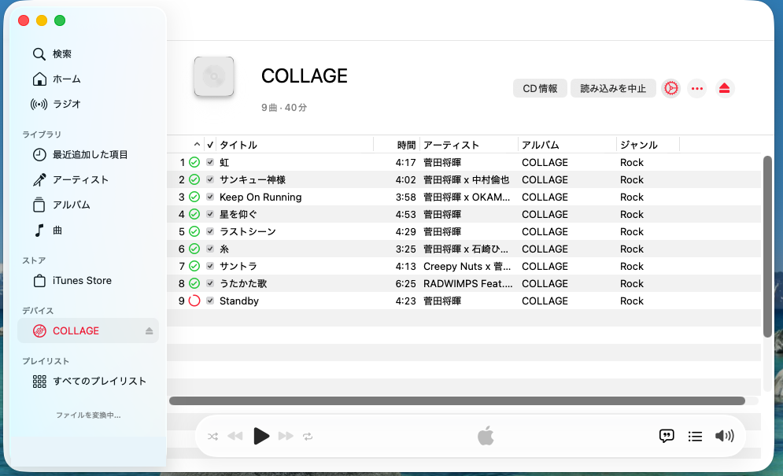The height and width of the screenshot is (476, 783).
Task: Click artist RADWIMPS Feat.... on track 8
Action: [x=468, y=283]
